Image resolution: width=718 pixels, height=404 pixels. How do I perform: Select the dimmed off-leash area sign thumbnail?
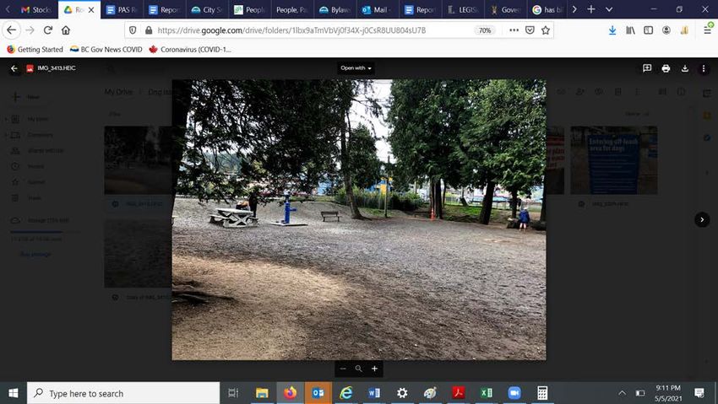click(613, 160)
